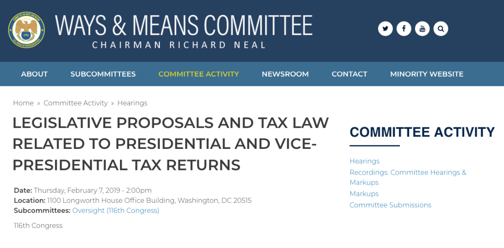
Task: Go to Contact in navigation bar
Action: [x=350, y=74]
